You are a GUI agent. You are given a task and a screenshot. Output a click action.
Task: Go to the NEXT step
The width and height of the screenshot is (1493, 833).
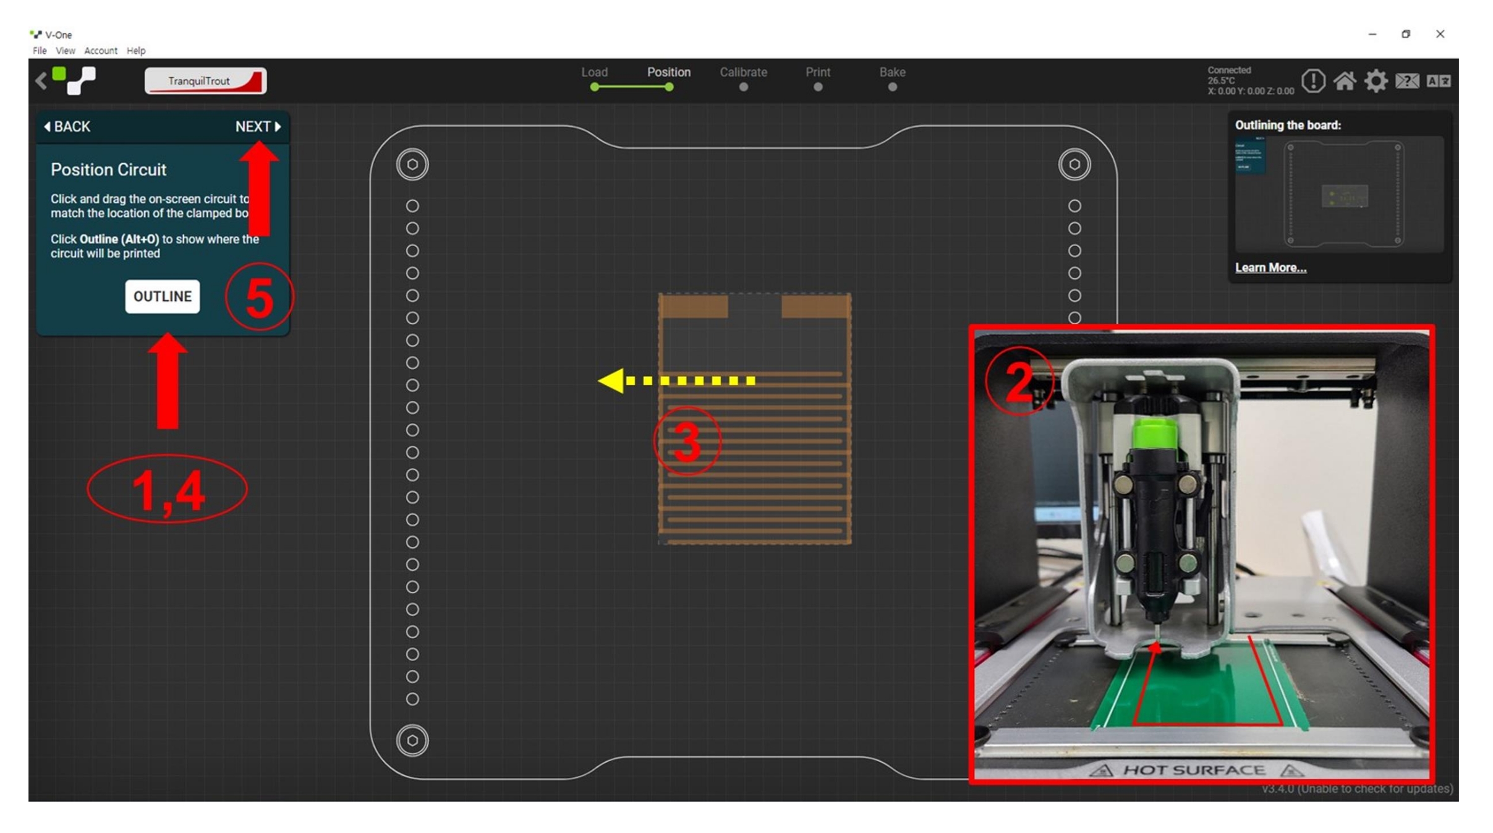coord(258,127)
